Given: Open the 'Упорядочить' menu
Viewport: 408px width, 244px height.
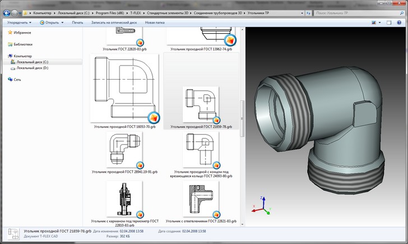Looking at the screenshot, I should click(x=19, y=22).
